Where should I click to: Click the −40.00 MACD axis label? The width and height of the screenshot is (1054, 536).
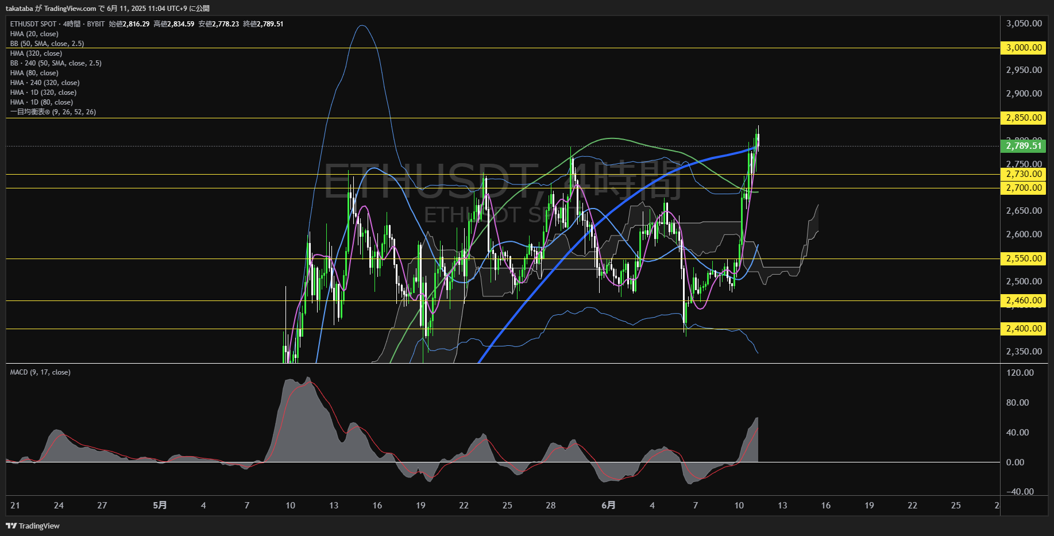[1020, 492]
